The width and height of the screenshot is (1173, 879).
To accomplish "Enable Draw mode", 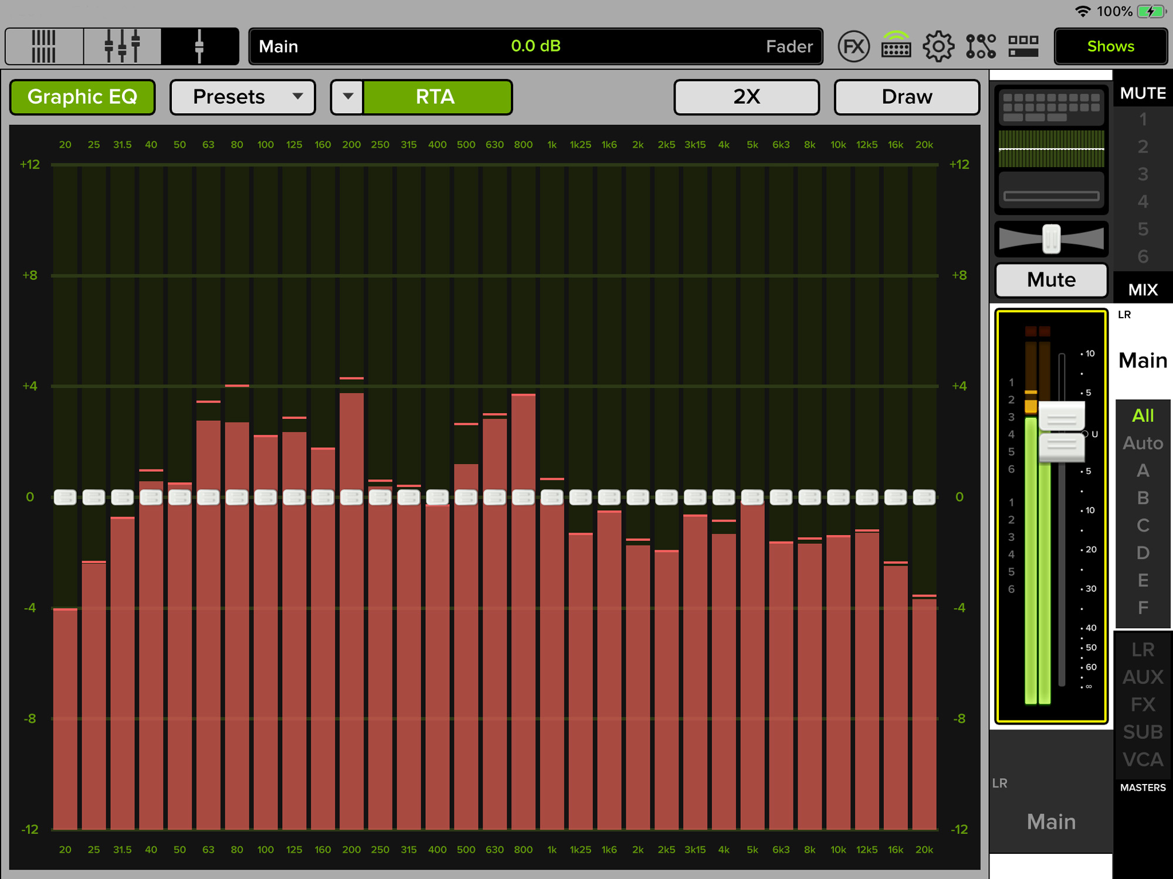I will coord(907,97).
